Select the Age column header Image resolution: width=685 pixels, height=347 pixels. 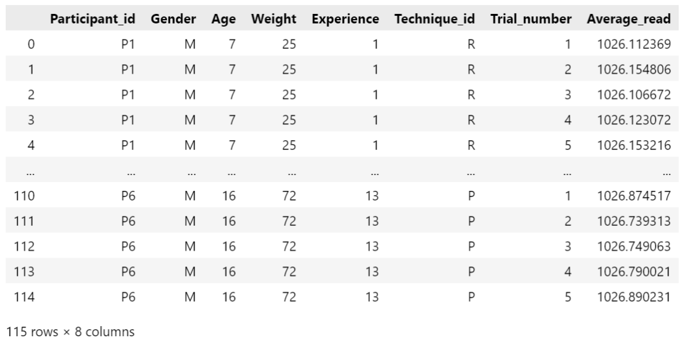click(223, 19)
